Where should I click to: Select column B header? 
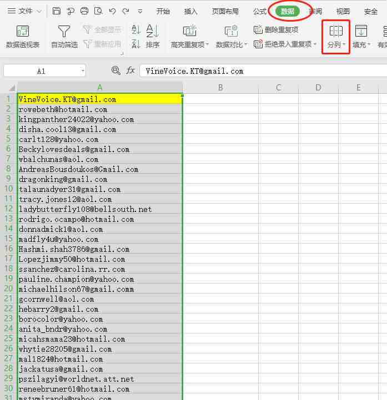[220, 88]
